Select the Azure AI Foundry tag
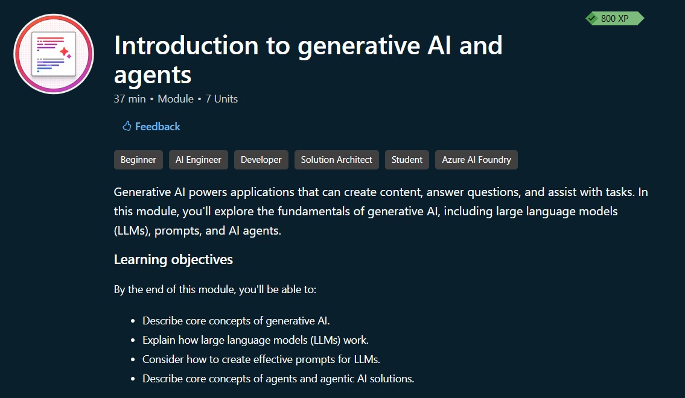Screen dimensions: 685x398 pos(476,160)
